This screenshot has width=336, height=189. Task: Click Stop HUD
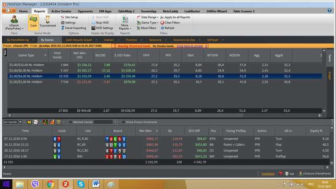(x=100, y=23)
